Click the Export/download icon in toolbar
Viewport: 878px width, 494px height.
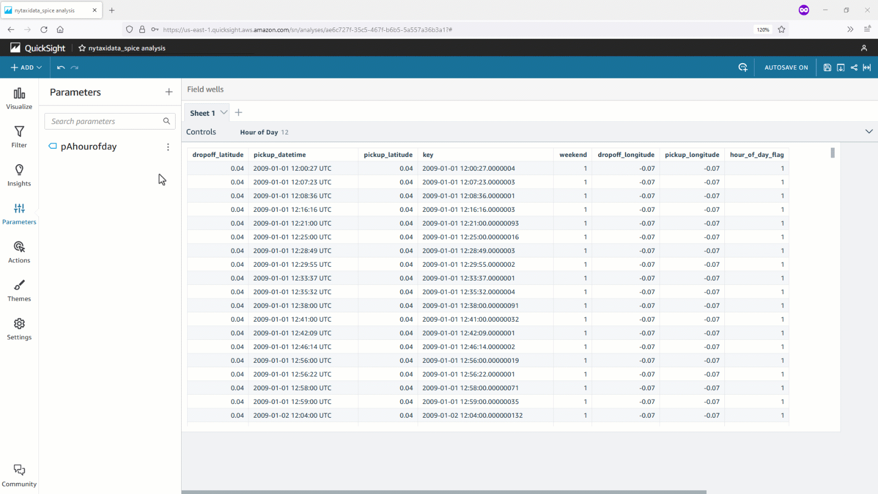[841, 67]
